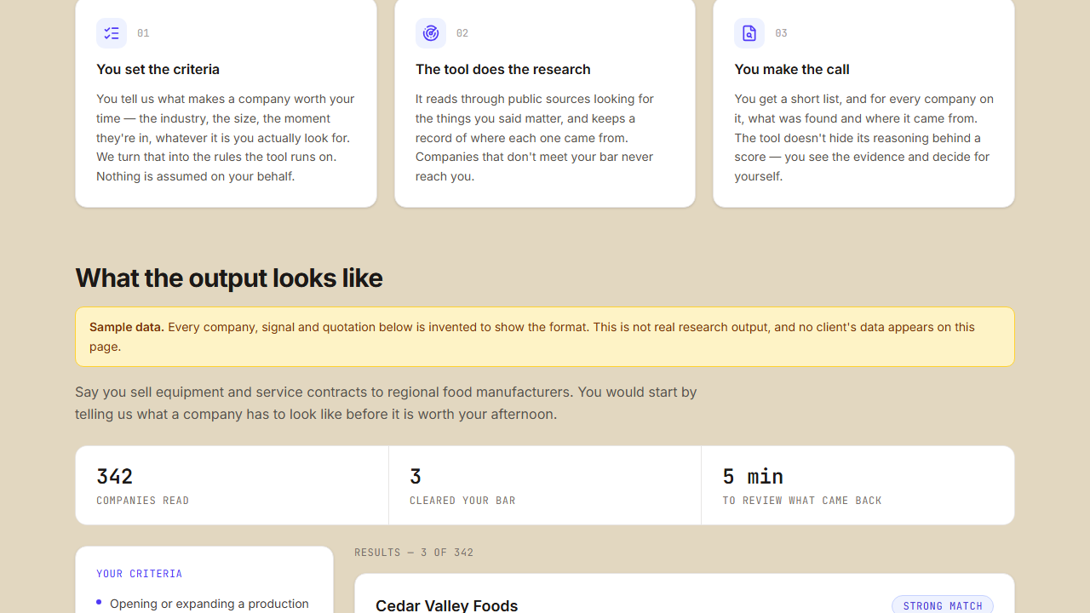
Task: Click the step number "01" label
Action: click(x=143, y=33)
